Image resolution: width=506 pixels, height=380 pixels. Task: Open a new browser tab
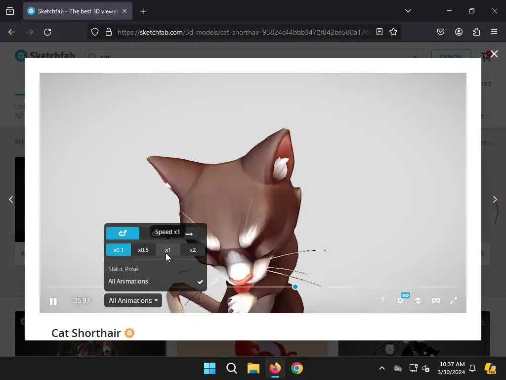tap(143, 11)
